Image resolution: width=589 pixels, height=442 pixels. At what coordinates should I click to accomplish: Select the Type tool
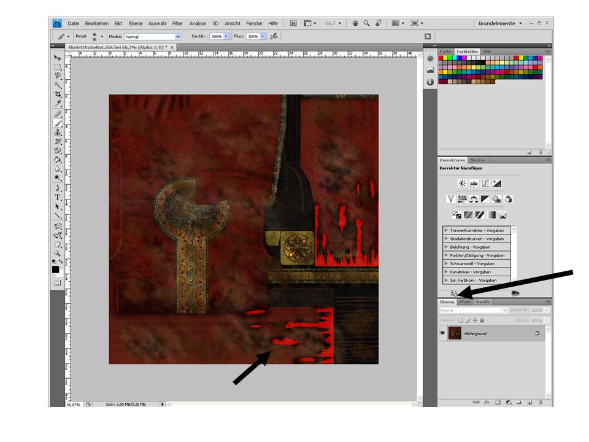pyautogui.click(x=57, y=197)
